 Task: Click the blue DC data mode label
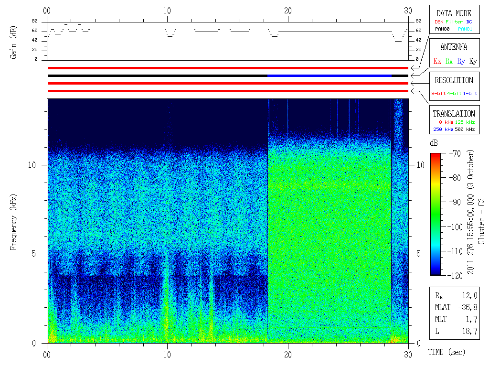tap(469, 22)
